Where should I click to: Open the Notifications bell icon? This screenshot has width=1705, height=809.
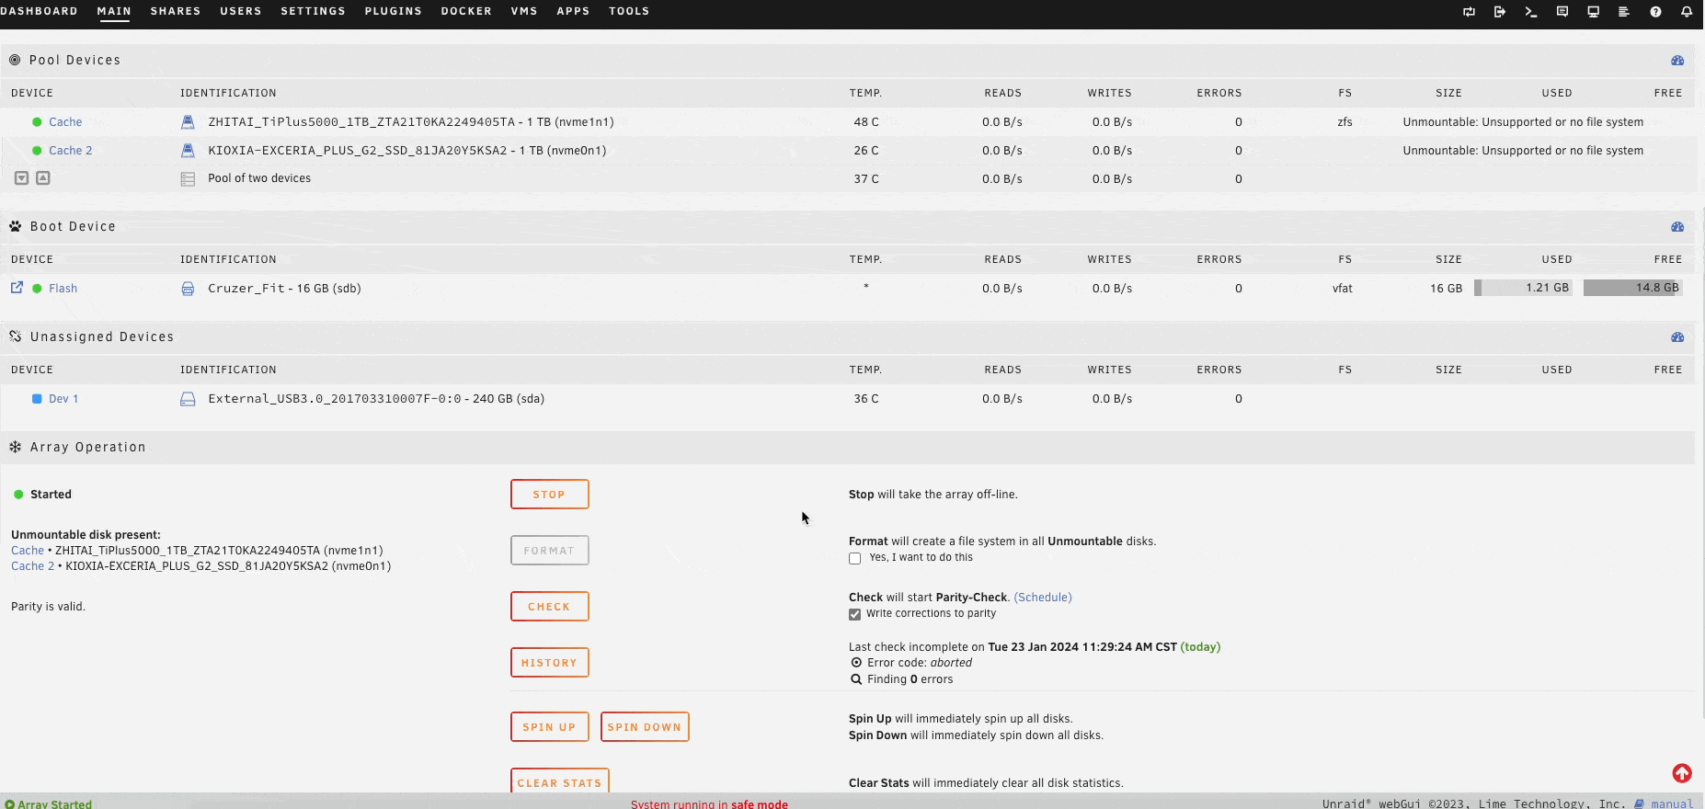point(1687,12)
